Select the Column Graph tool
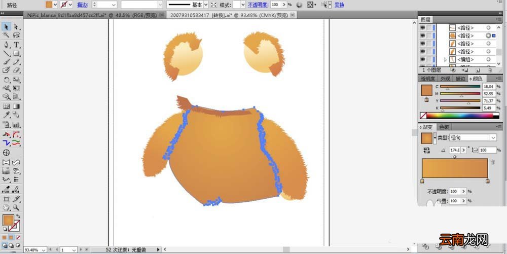The height and width of the screenshot is (254, 507). pos(16,124)
